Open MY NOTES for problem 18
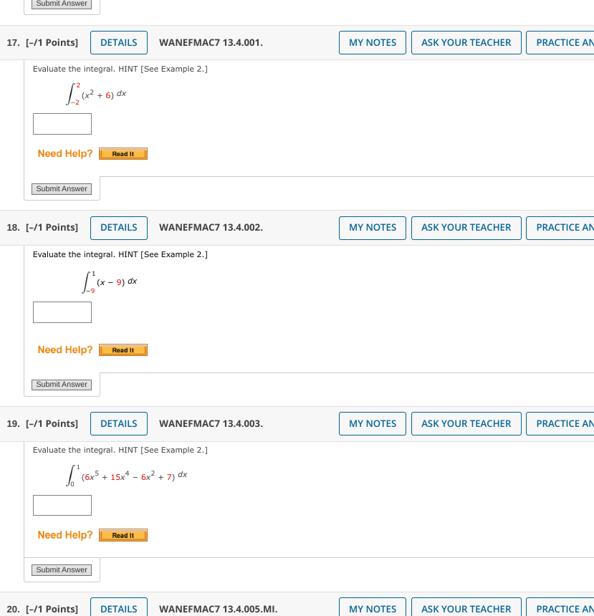 pos(372,228)
